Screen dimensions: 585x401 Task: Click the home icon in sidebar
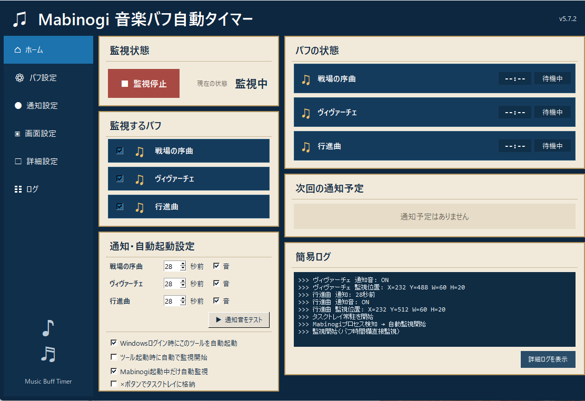[x=17, y=49]
